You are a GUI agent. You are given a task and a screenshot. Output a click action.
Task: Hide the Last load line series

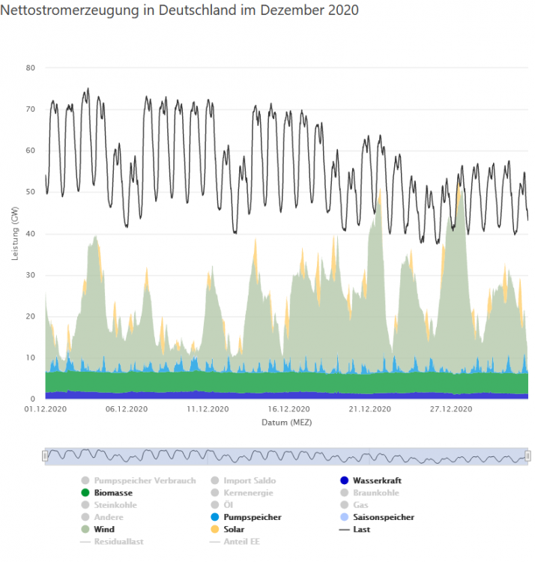click(361, 529)
